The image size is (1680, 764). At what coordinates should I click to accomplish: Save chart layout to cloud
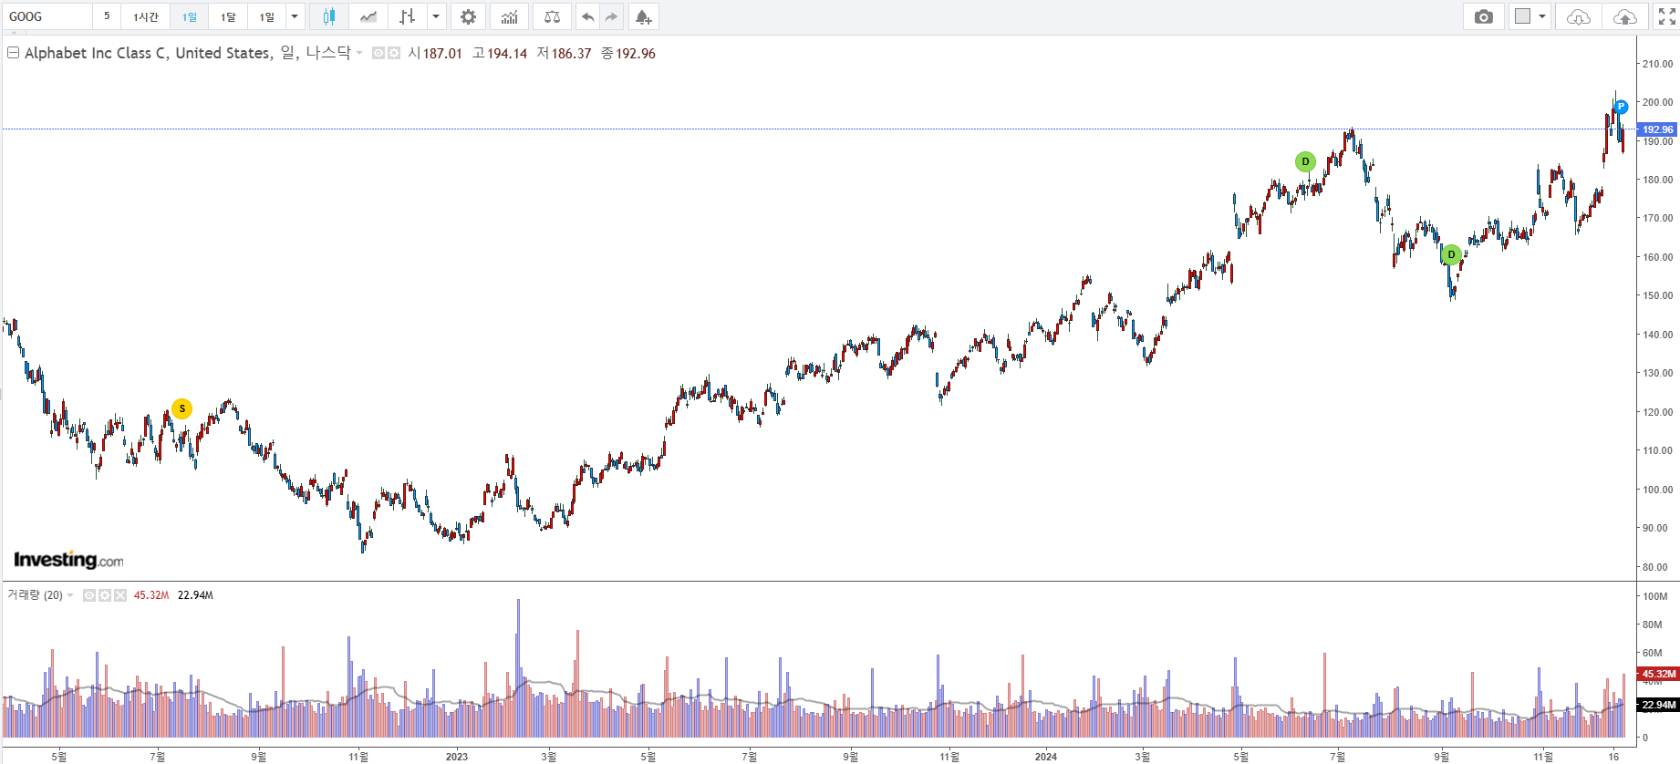1624,16
